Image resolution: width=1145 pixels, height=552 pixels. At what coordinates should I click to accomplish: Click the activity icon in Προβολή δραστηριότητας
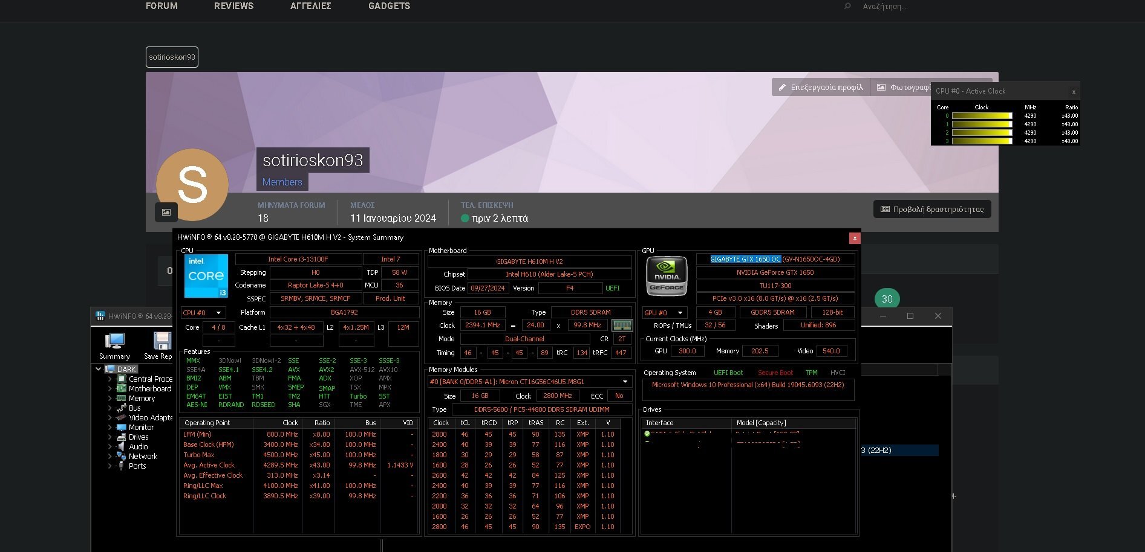pyautogui.click(x=885, y=209)
